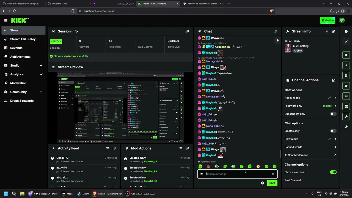Image resolution: width=352 pixels, height=198 pixels.
Task: Open the Just Chatting category
Action: (x=300, y=46)
